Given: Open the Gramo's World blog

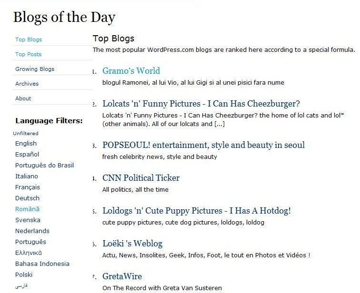Looking at the screenshot, I should click(131, 71).
